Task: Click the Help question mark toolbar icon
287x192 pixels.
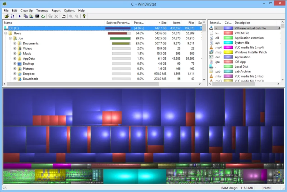Action: pos(84,16)
